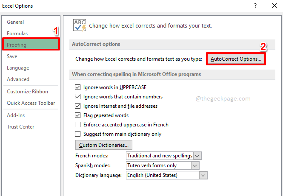Image resolution: width=283 pixels, height=196 pixels.
Task: Go to the Advanced settings category
Action: [x=18, y=79]
